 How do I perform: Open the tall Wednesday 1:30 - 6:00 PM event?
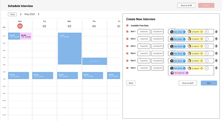[70, 49]
